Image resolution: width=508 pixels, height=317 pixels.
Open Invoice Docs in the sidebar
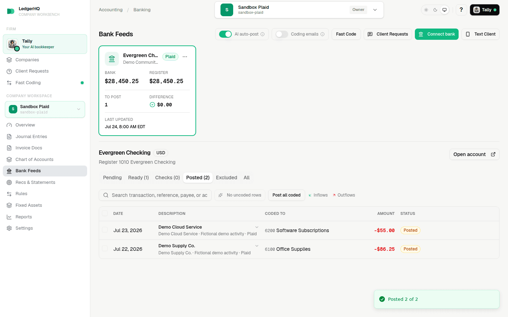45,148
